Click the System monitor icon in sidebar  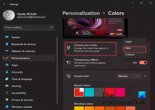pos(7,37)
